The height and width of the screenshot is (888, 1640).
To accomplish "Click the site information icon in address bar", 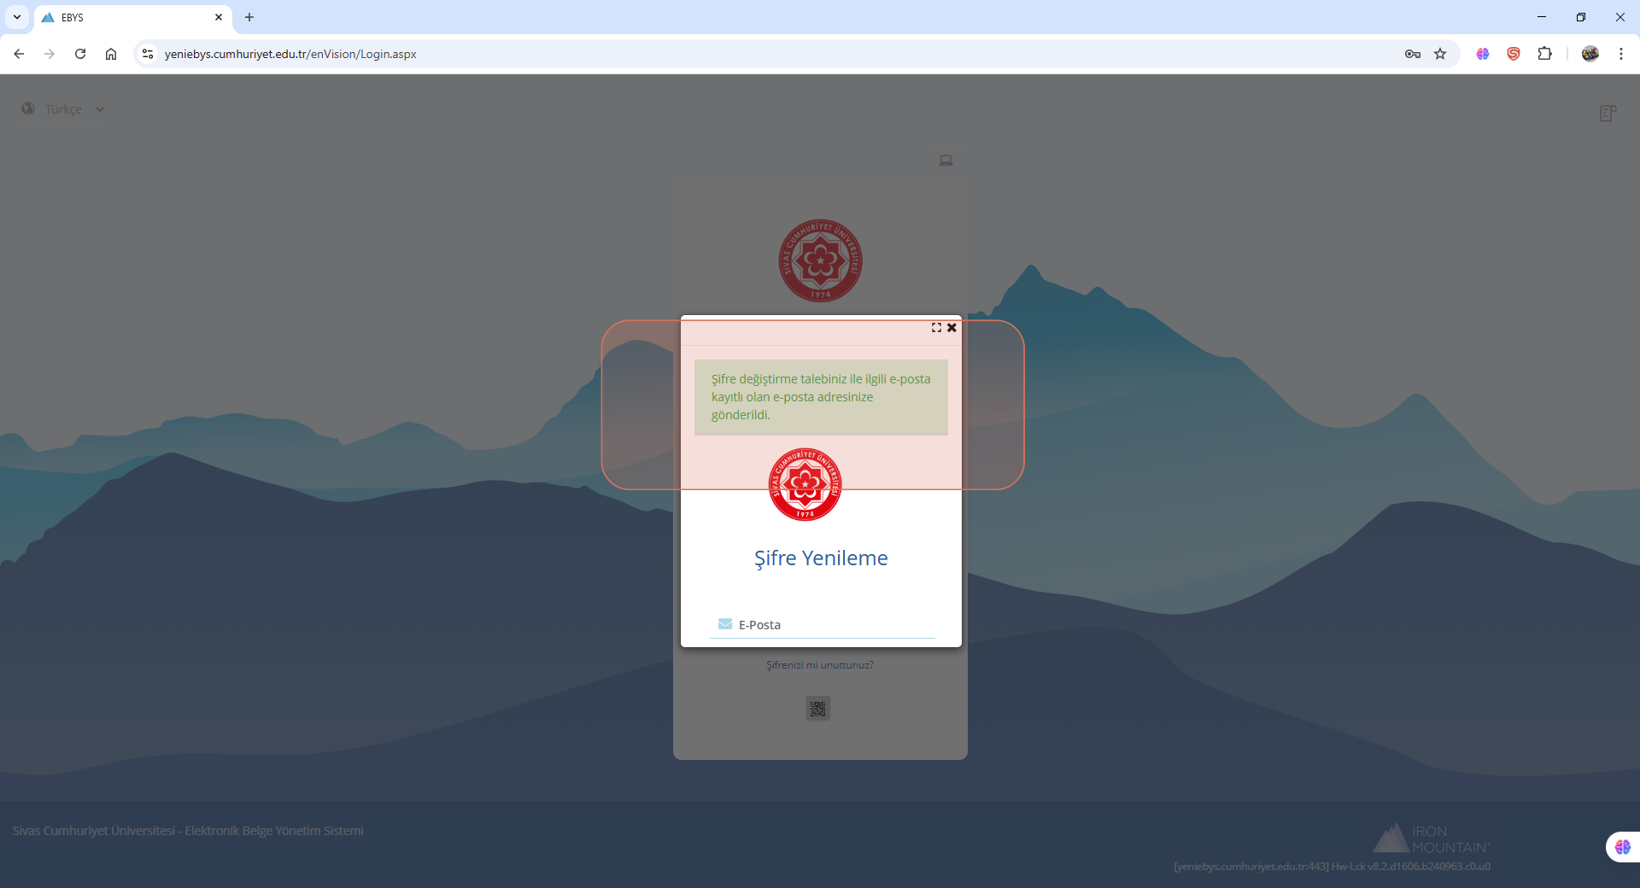I will coord(148,54).
